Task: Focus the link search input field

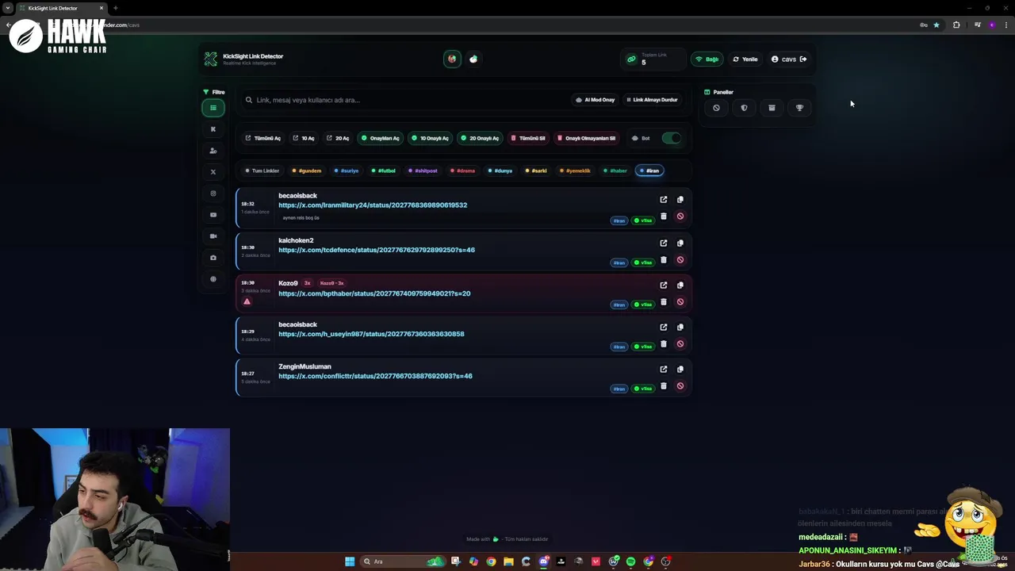Action: coord(404,100)
